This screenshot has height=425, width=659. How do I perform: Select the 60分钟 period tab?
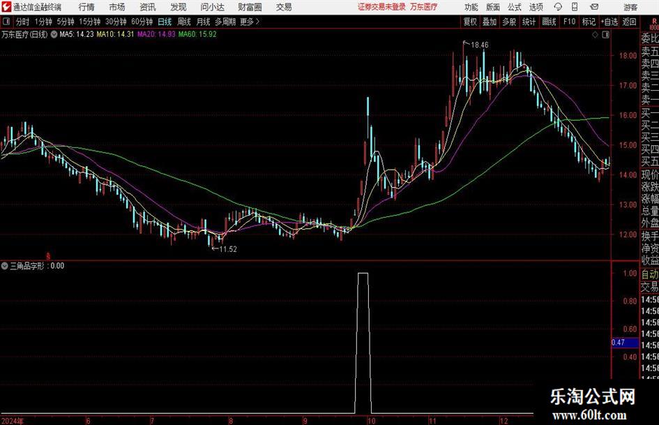(142, 22)
